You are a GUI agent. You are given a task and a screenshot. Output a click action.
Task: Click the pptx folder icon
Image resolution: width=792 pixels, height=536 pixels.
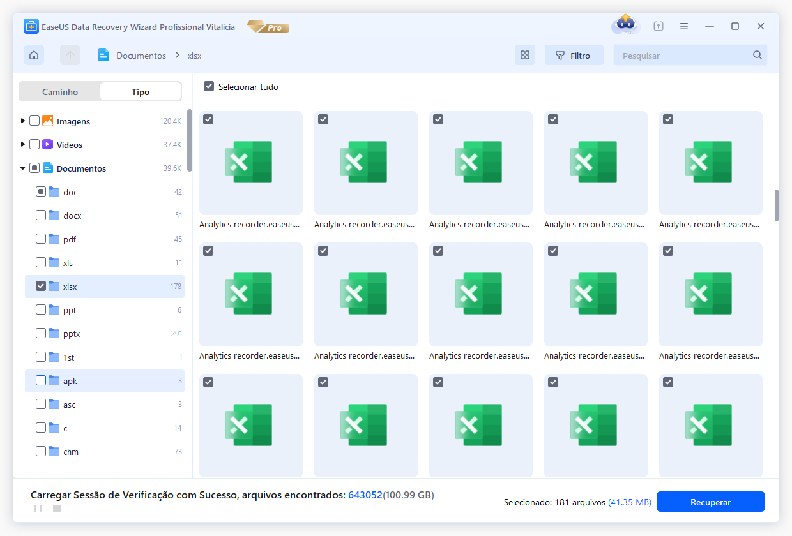coord(54,333)
